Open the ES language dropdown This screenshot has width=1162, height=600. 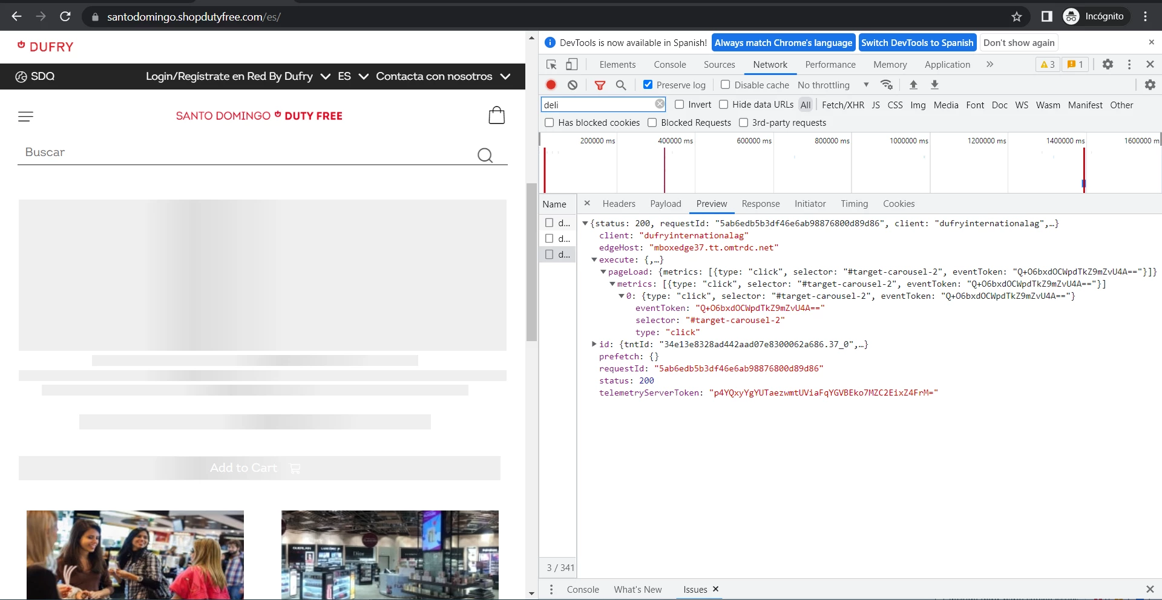point(353,76)
